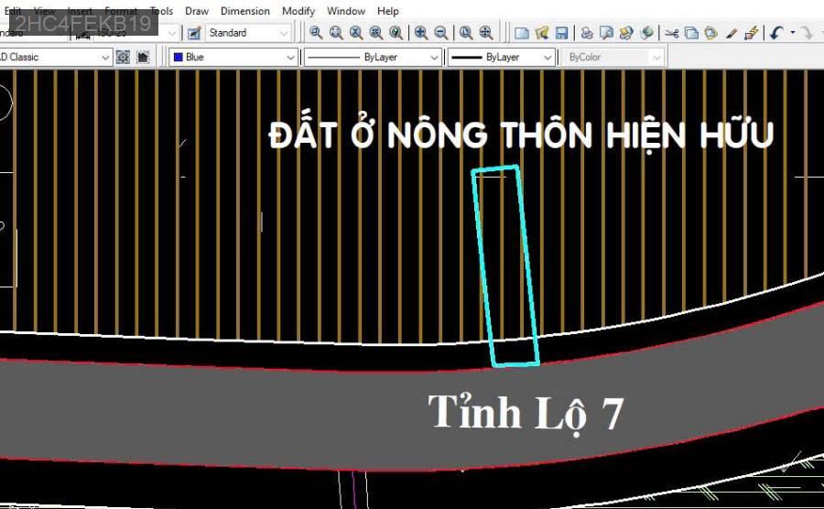Paste from clipboard with Paste icon

[711, 33]
